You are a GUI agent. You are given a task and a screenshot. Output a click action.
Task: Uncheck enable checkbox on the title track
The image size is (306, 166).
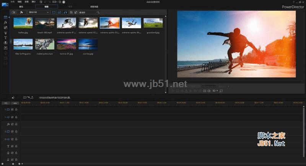coord(12,146)
